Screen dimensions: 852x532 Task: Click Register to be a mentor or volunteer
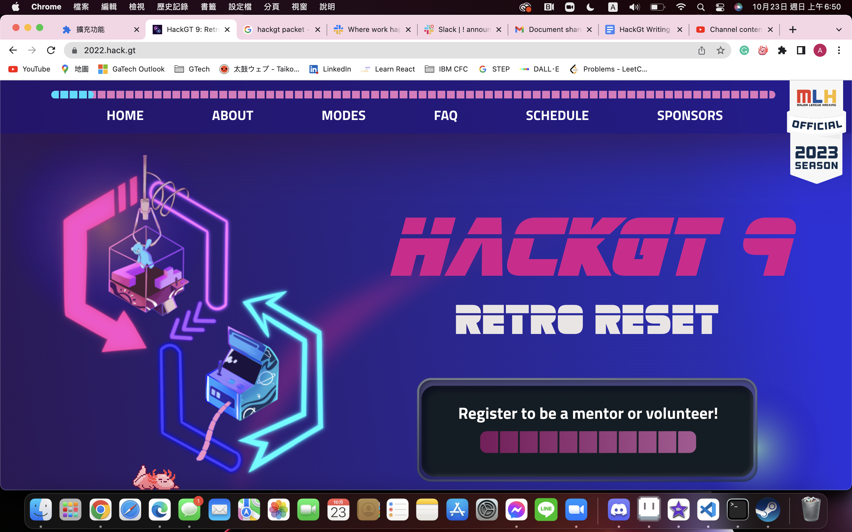(588, 413)
